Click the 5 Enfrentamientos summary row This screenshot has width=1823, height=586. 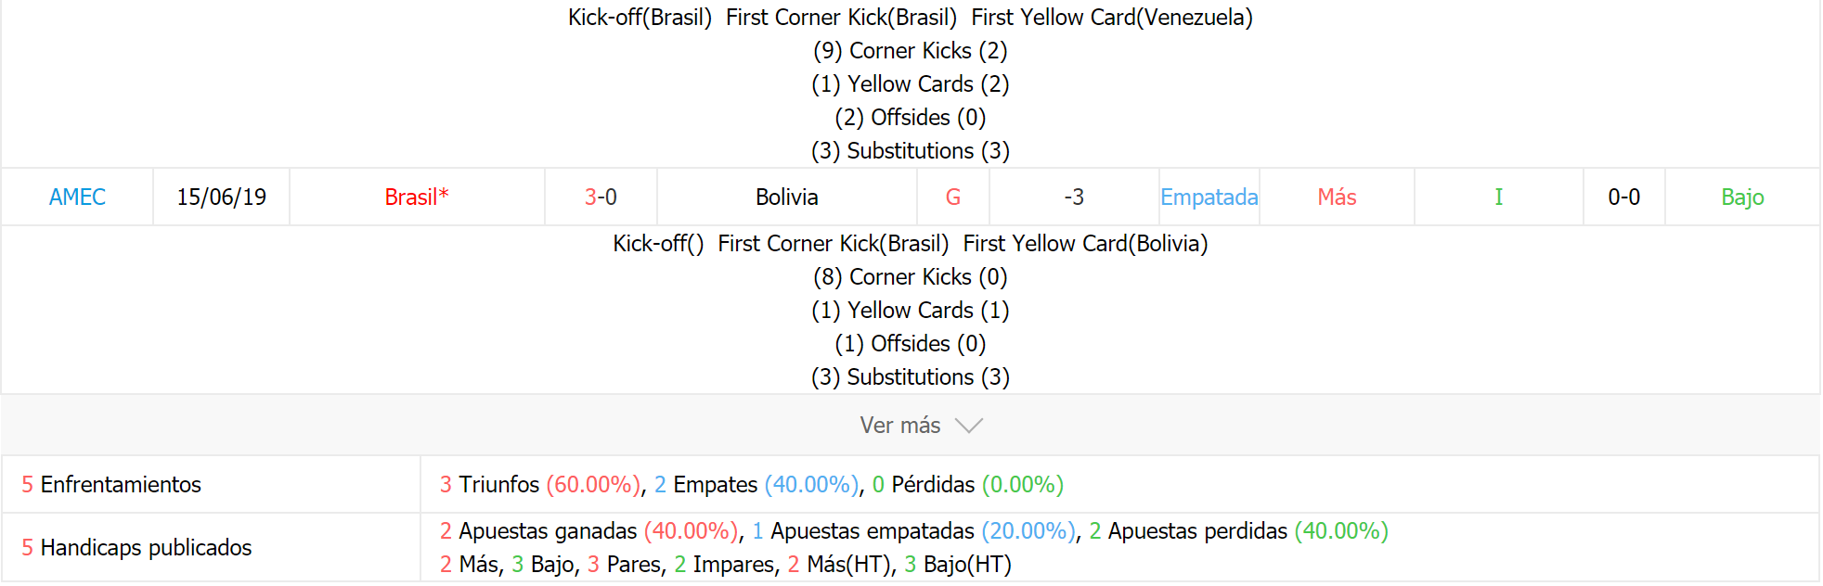point(910,484)
